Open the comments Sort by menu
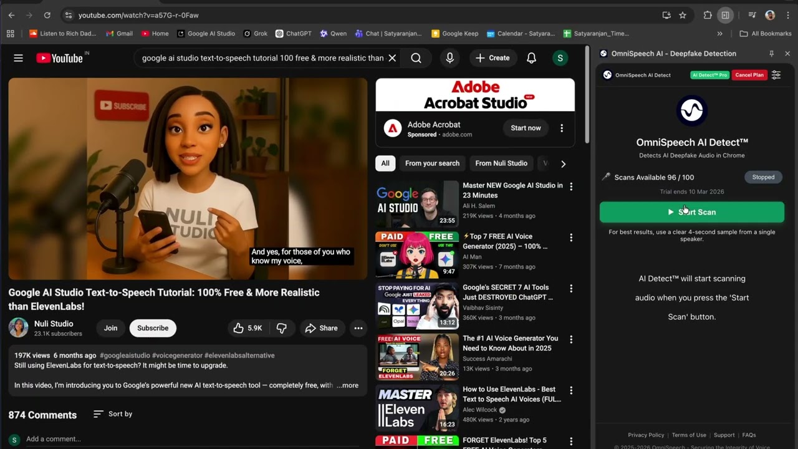This screenshot has width=798, height=449. (113, 414)
